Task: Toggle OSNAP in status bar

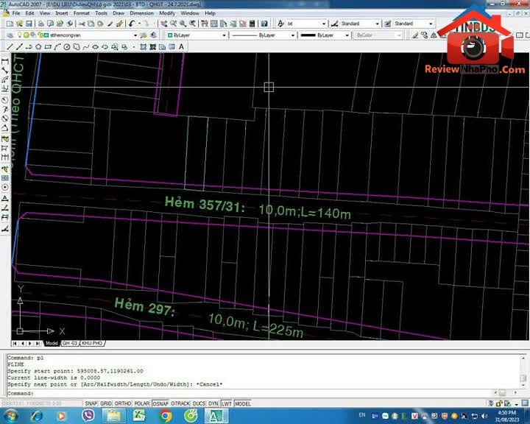Action: point(160,403)
